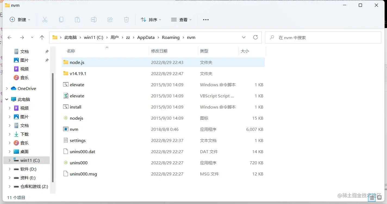Expand the win11 (C:) drive node
This screenshot has height=204, width=387.
click(x=10, y=160)
